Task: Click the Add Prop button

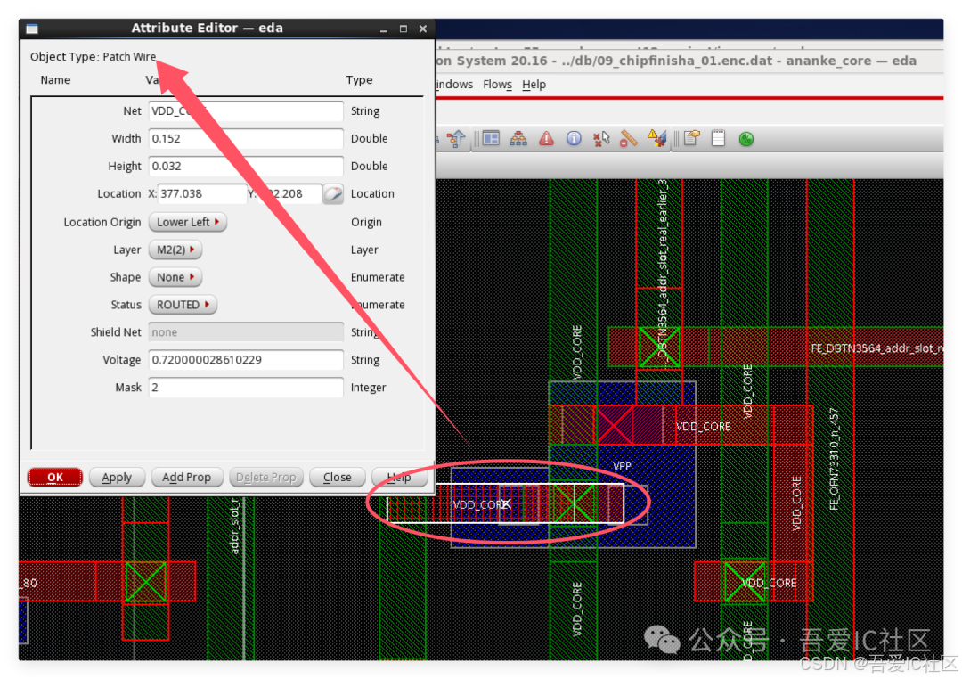Action: 186,478
